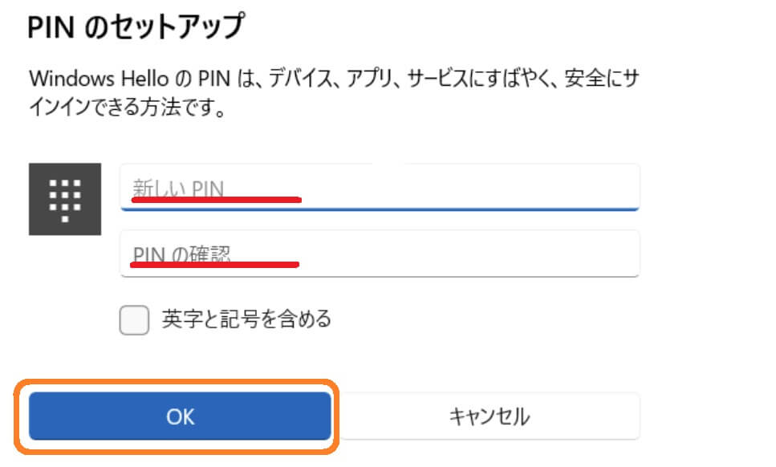
Task: Click the 新しい PIN placeholder text
Action: (x=179, y=189)
